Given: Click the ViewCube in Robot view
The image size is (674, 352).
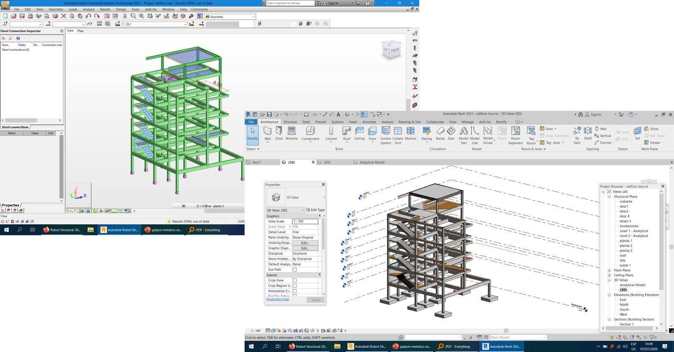Looking at the screenshot, I should [x=391, y=49].
